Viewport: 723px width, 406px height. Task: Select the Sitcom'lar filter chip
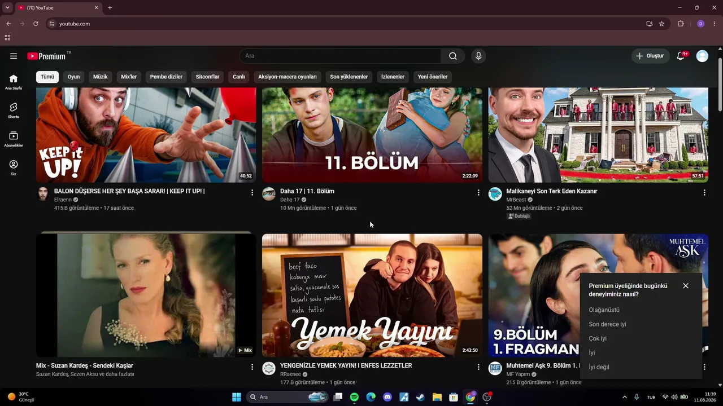click(x=207, y=77)
